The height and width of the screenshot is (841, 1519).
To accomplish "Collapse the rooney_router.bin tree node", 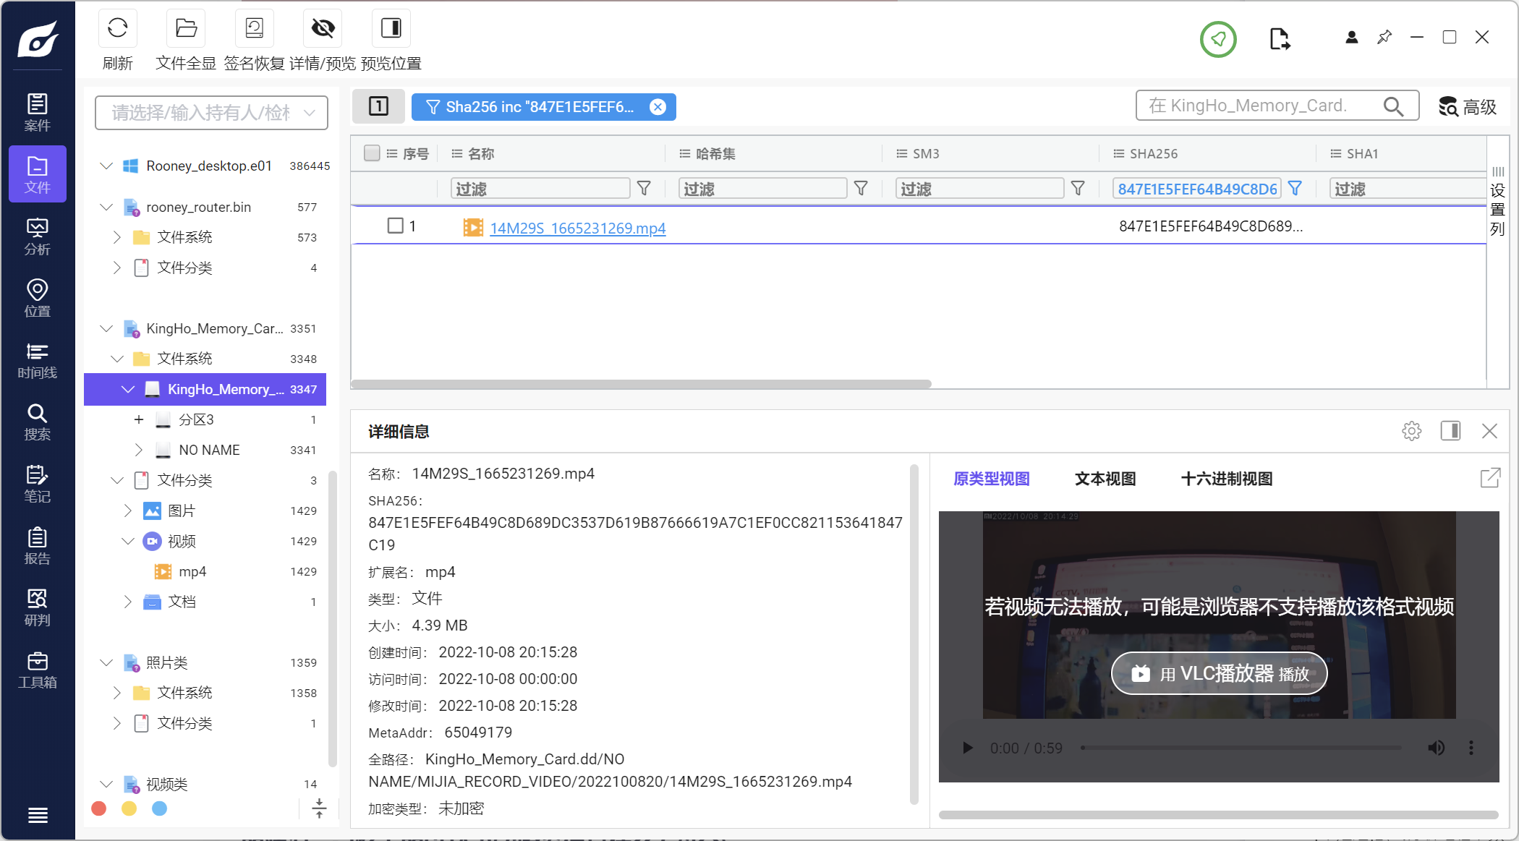I will tap(106, 207).
